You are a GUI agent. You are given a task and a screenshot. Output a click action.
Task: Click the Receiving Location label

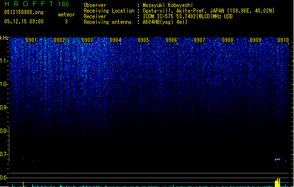pyautogui.click(x=109, y=11)
